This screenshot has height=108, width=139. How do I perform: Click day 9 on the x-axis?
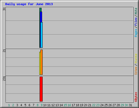click(42, 105)
